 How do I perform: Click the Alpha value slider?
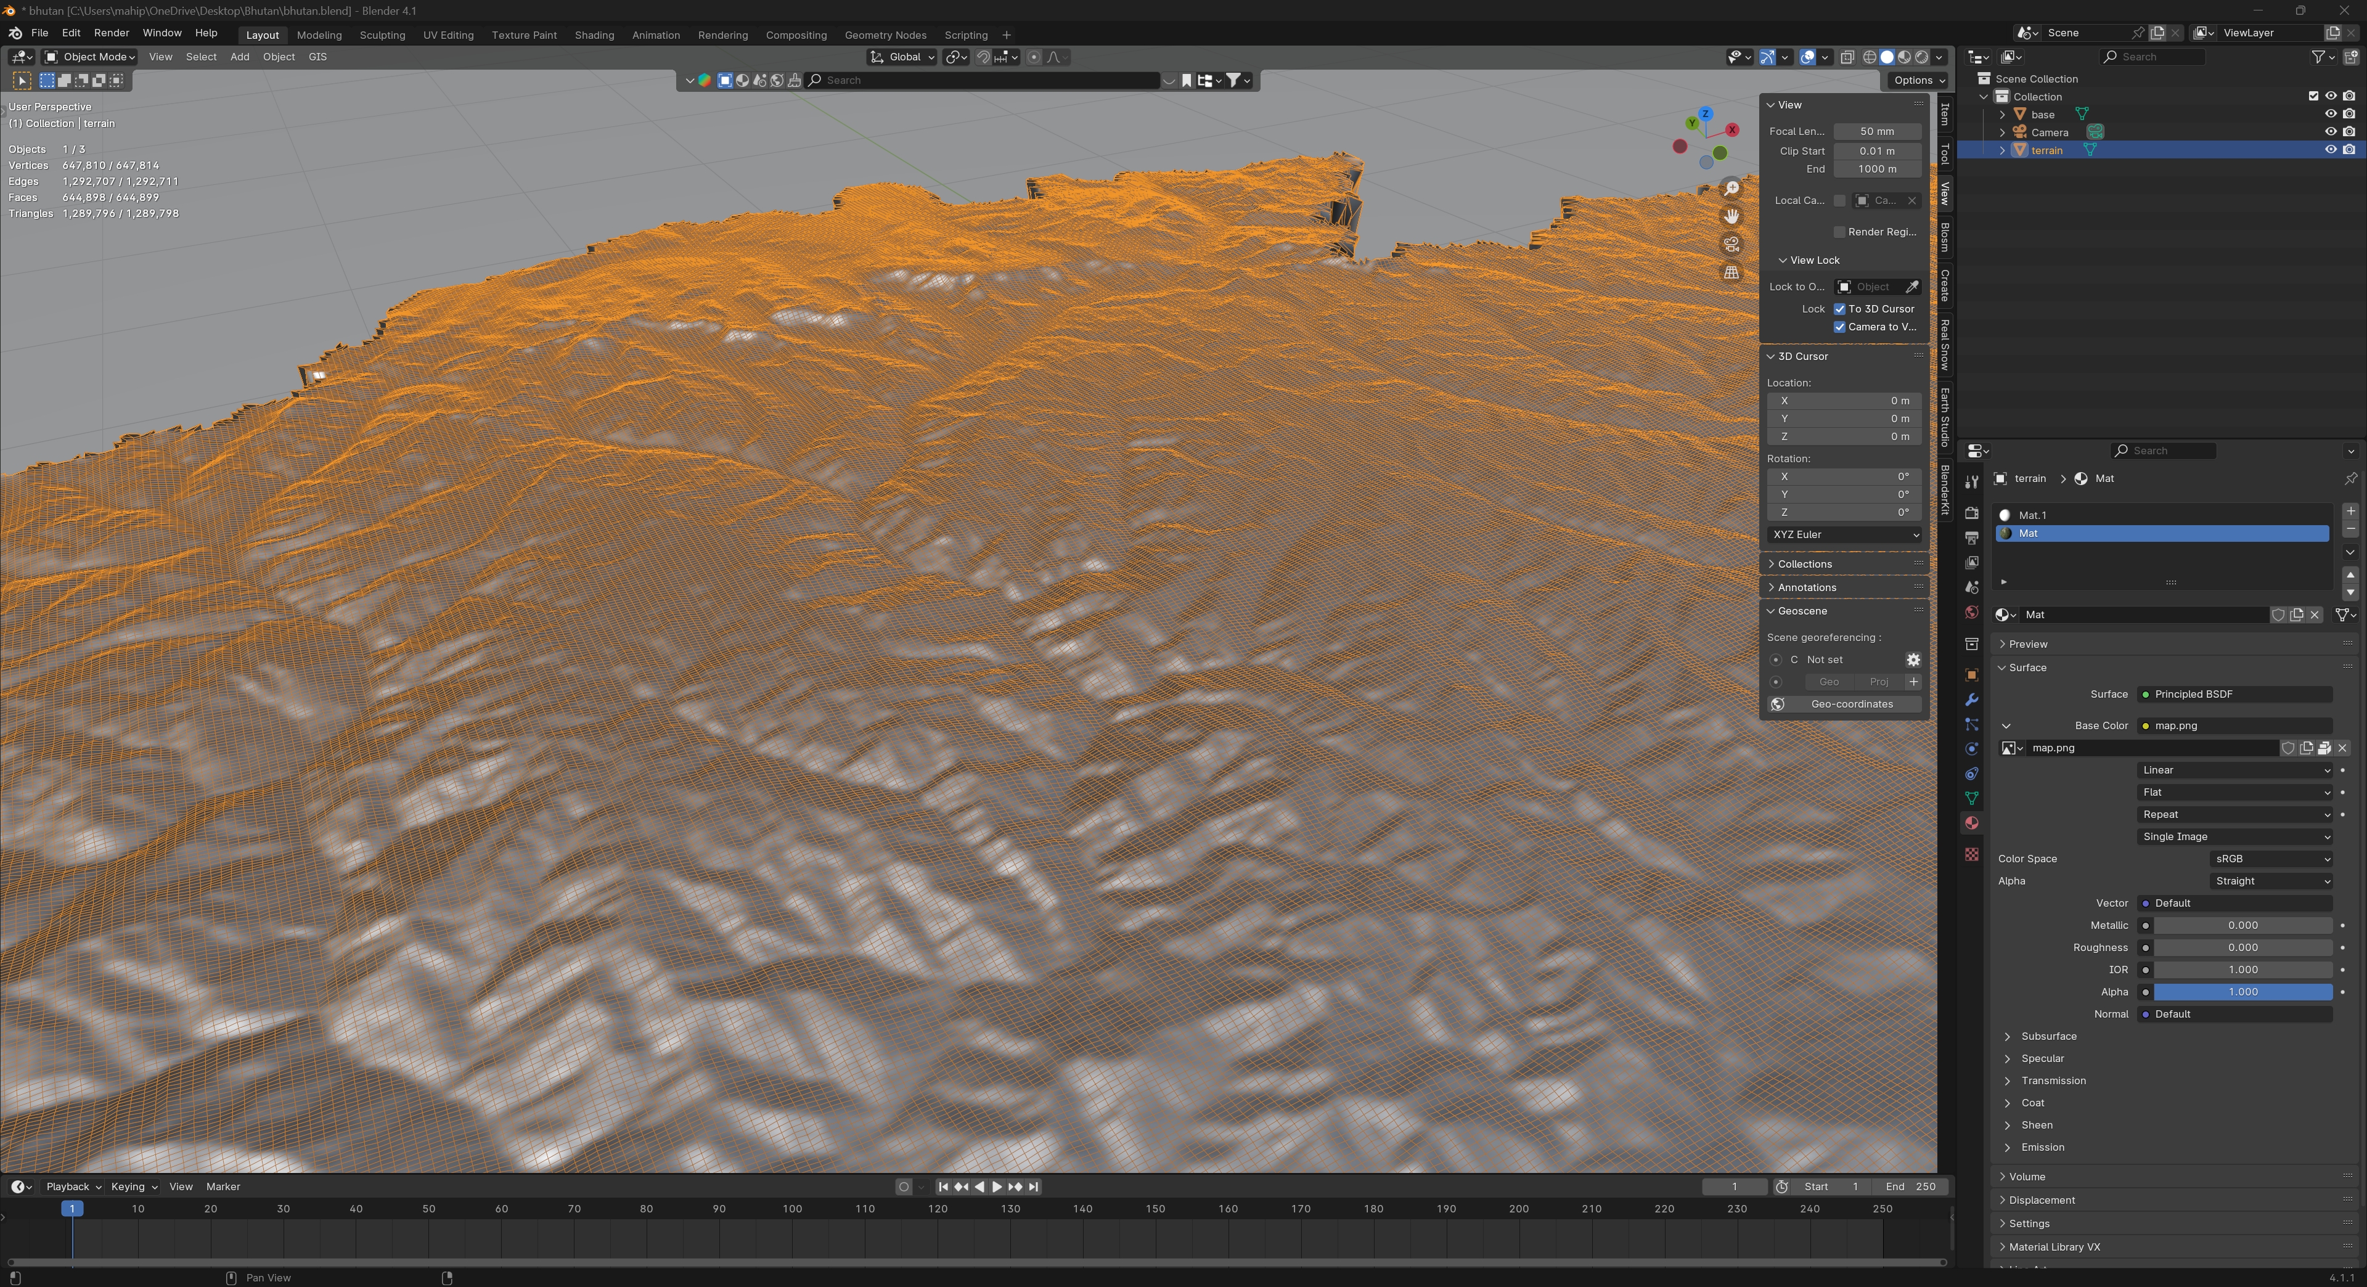tap(2242, 992)
